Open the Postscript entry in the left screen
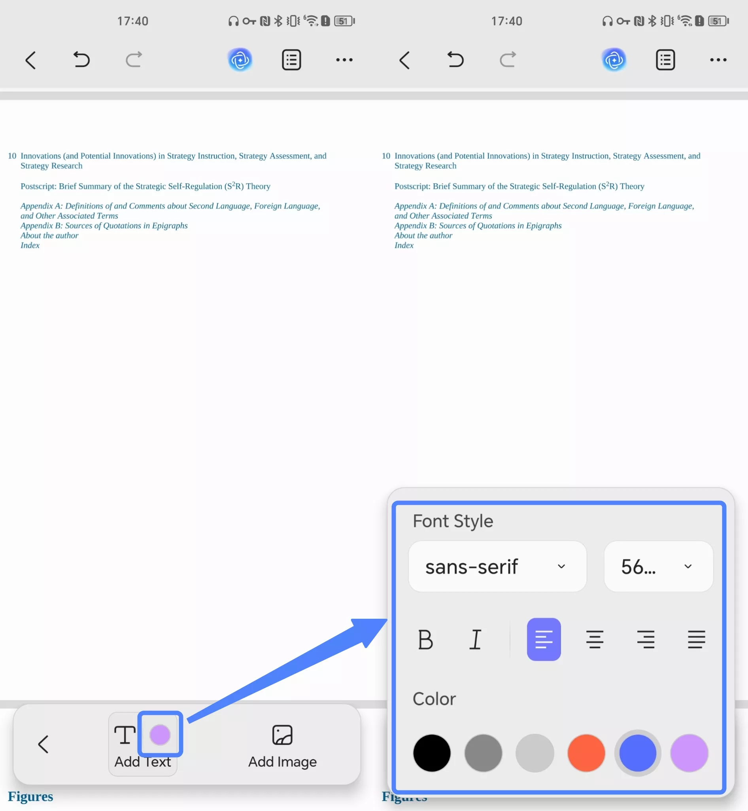748x811 pixels. coord(145,186)
